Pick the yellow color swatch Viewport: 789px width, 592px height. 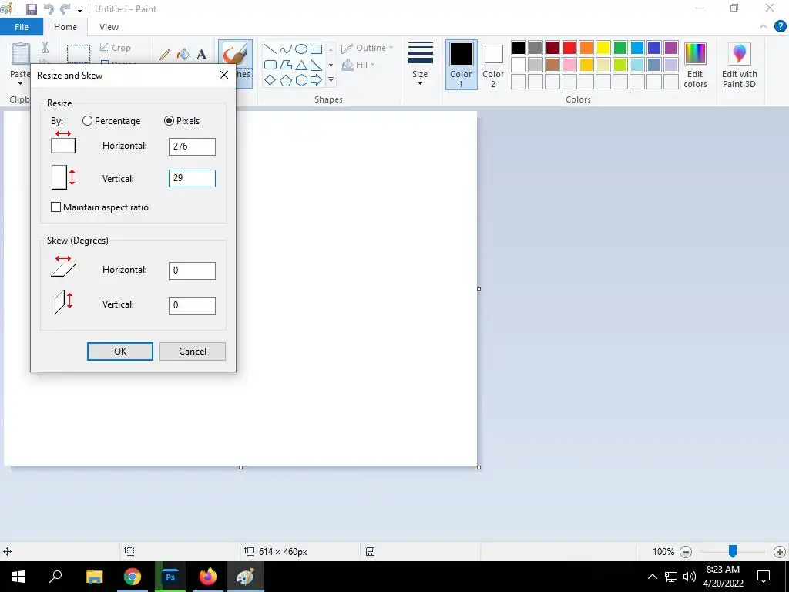[x=603, y=48]
